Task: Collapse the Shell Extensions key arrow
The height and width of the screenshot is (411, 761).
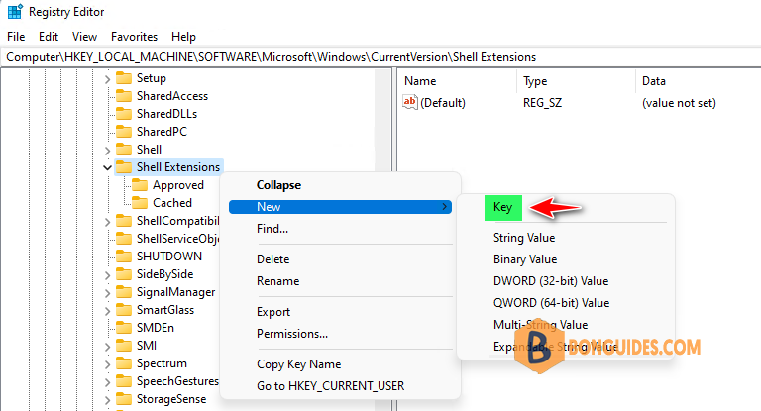Action: (x=107, y=168)
